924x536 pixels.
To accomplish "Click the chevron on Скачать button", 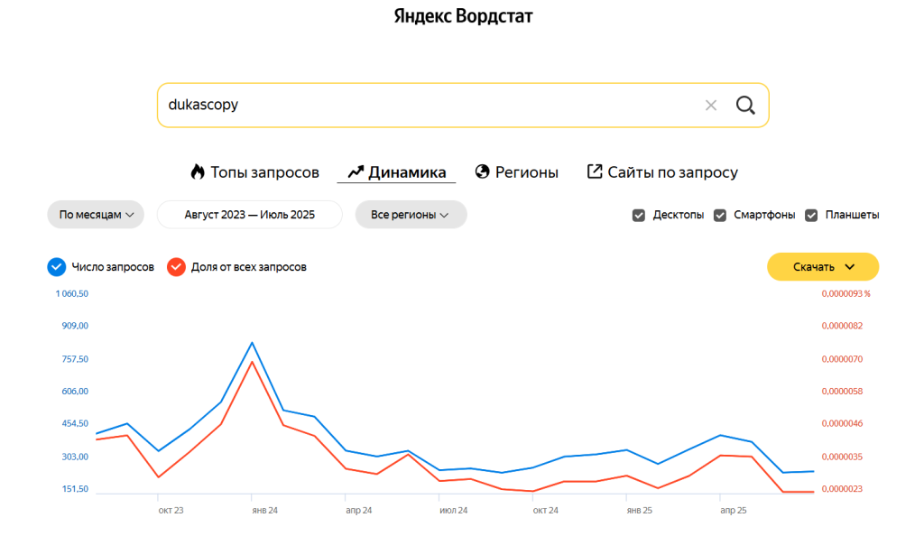I will [849, 267].
